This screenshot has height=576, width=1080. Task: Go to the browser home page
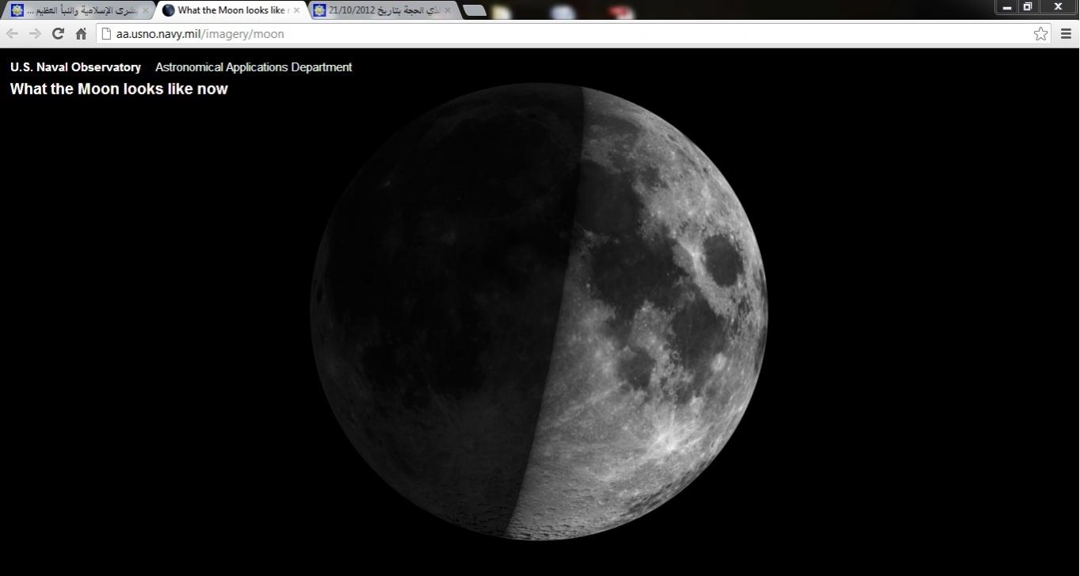[x=81, y=33]
